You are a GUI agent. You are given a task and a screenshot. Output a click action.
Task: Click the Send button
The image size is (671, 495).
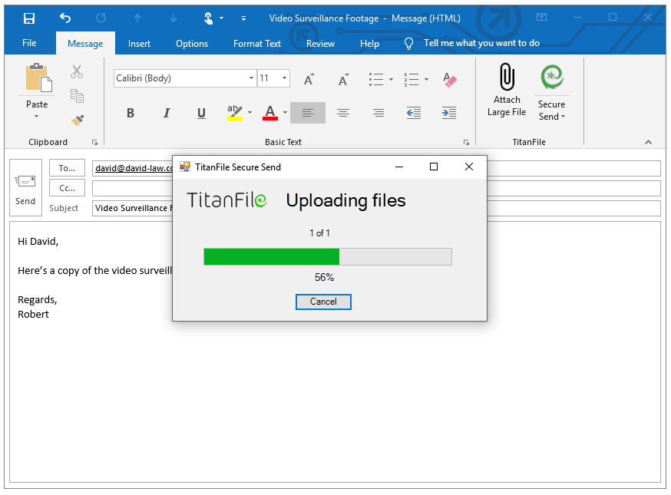point(25,187)
